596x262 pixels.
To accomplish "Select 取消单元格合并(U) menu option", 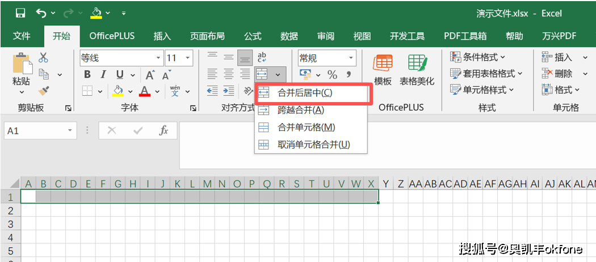I will [313, 145].
